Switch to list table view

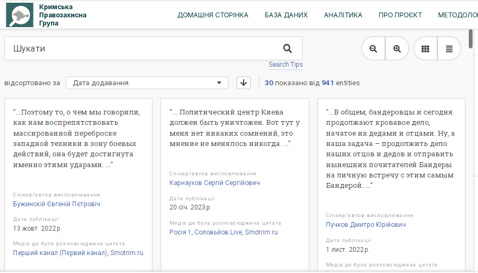tap(449, 48)
